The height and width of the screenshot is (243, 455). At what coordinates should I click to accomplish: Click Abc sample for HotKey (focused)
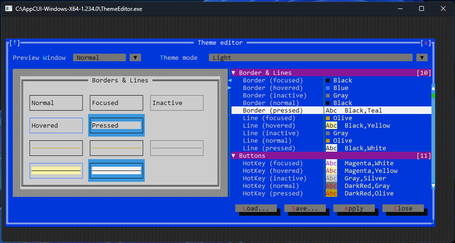331,163
